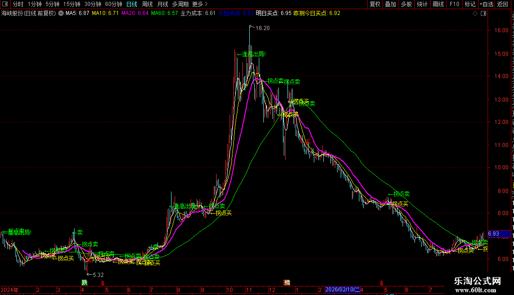Toggle 多股 multi-stock view
Screen dimensions: 514x295
(406, 4)
